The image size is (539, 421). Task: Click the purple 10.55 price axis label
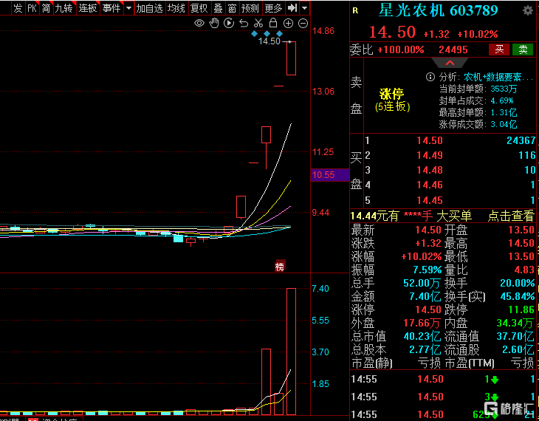pyautogui.click(x=329, y=175)
